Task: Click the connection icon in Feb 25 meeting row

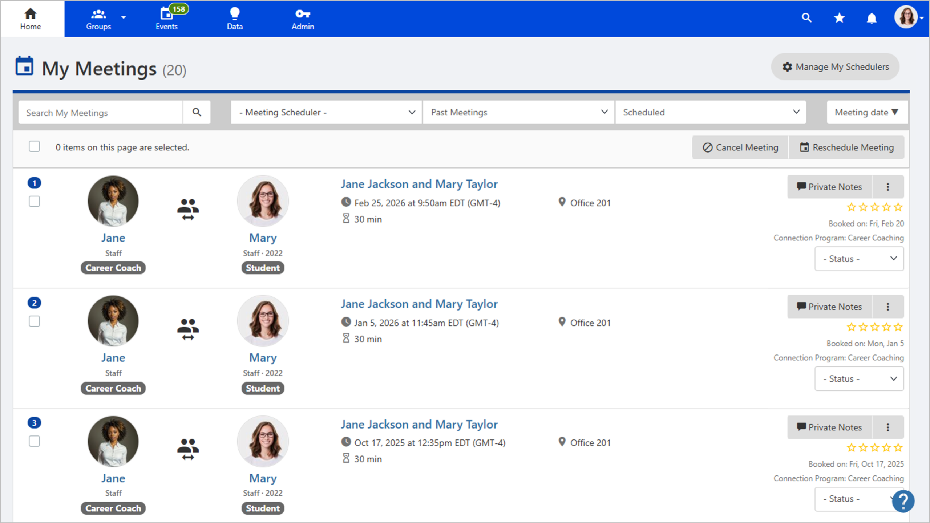Action: point(188,209)
